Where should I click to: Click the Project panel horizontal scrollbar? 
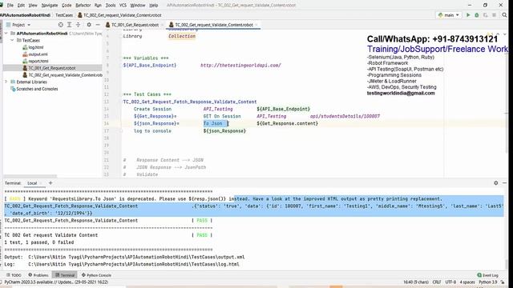point(30,176)
